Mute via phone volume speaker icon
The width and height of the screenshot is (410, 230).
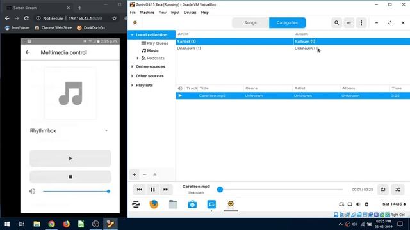(x=32, y=192)
